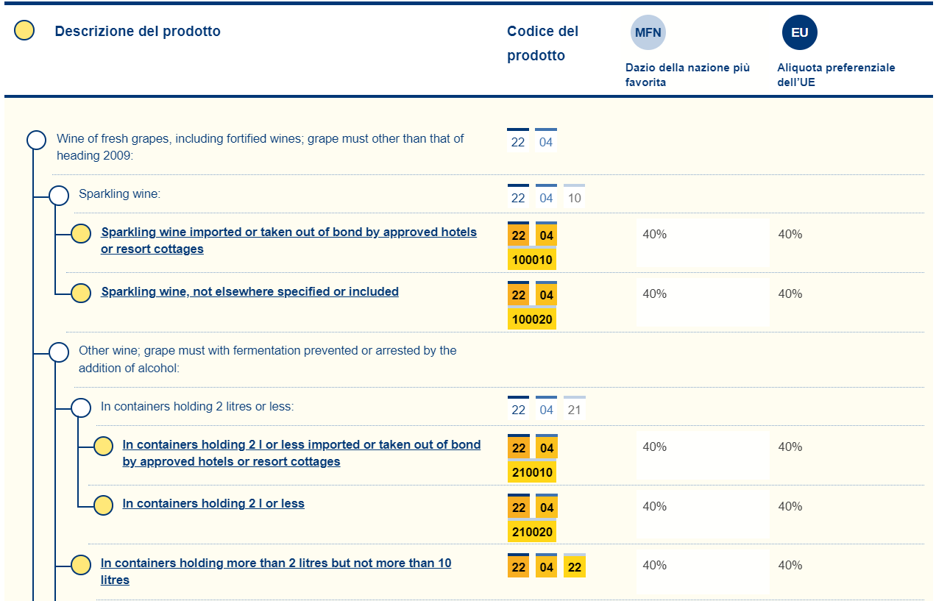The height and width of the screenshot is (601, 936).
Task: Click the Codice del prodotto column header
Action: [542, 43]
